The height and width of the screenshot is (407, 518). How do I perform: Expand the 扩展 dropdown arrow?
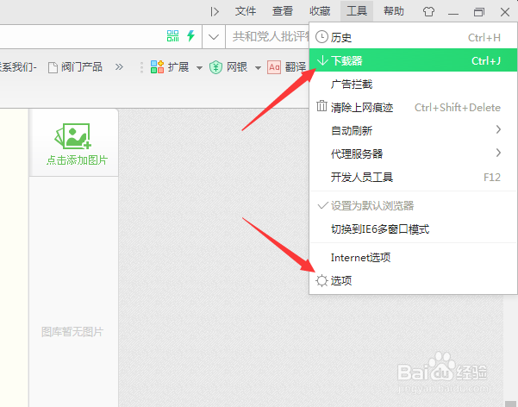tap(199, 68)
